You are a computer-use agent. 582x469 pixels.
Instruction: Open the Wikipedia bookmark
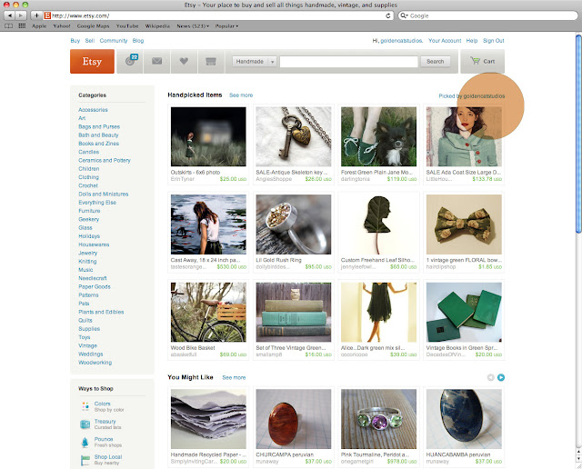(157, 26)
